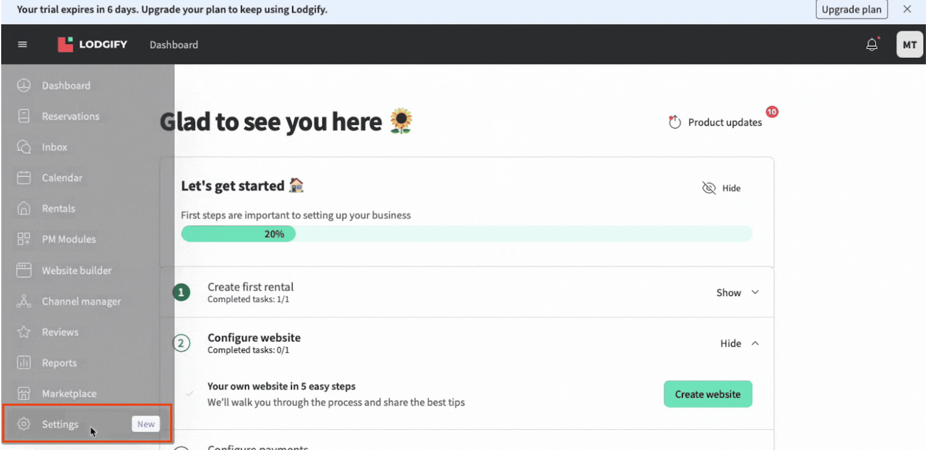Click the Create website button
This screenshot has height=450, width=926.
pos(707,394)
